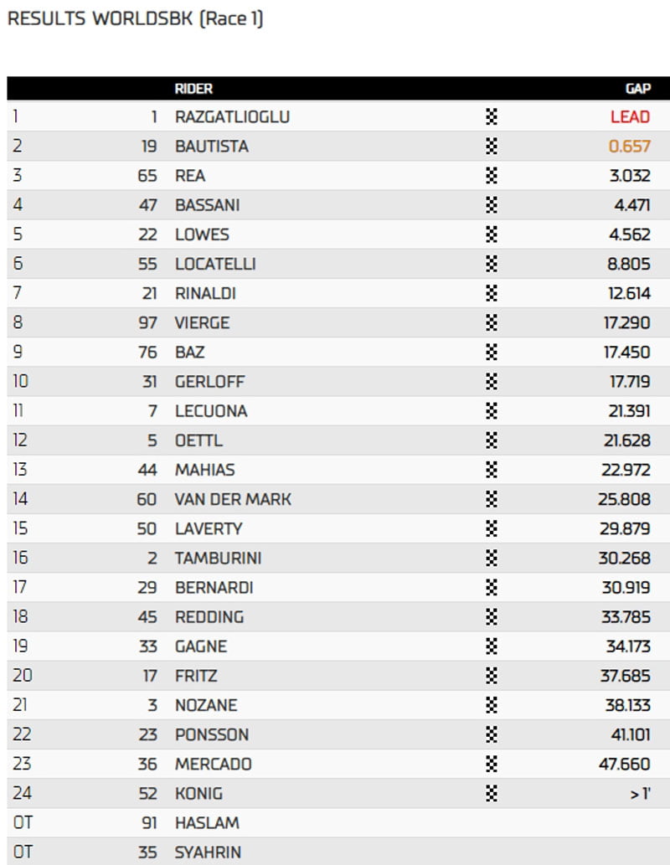Image resolution: width=670 pixels, height=865 pixels.
Task: Open rider BAUTISTA's entry
Action: pos(212,147)
